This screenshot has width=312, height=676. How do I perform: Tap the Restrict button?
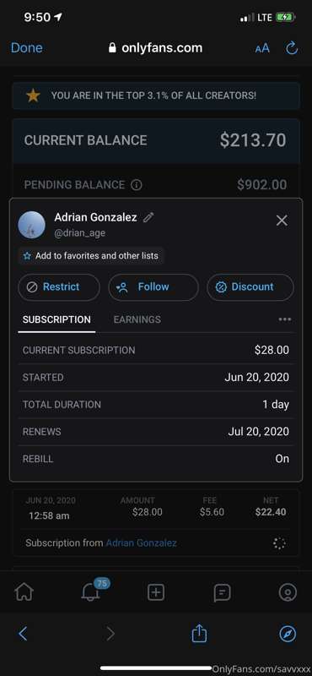(x=59, y=287)
